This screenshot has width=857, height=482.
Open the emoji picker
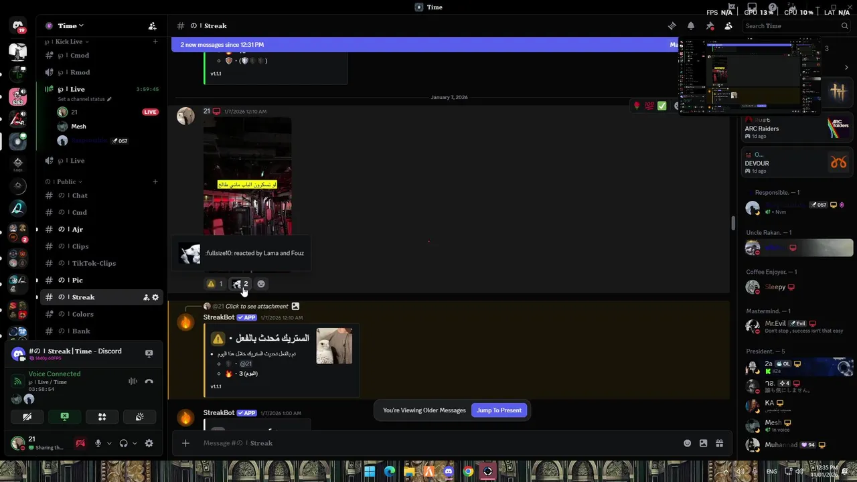[687, 443]
